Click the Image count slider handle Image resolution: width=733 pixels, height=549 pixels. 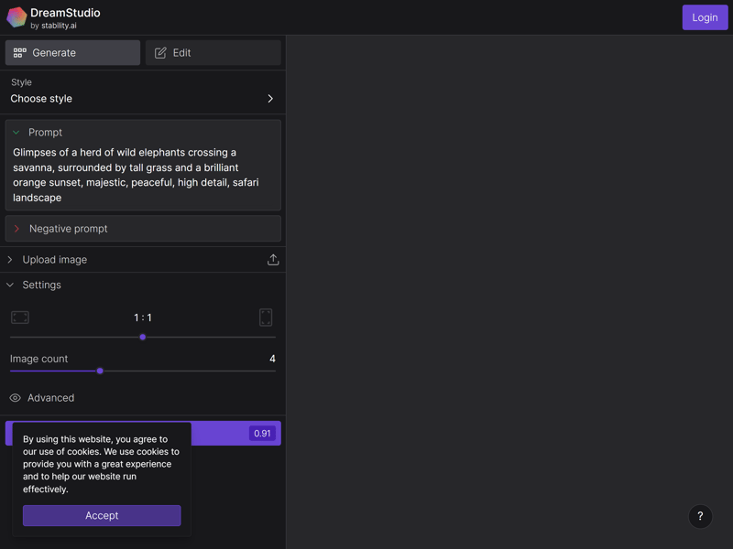[100, 371]
